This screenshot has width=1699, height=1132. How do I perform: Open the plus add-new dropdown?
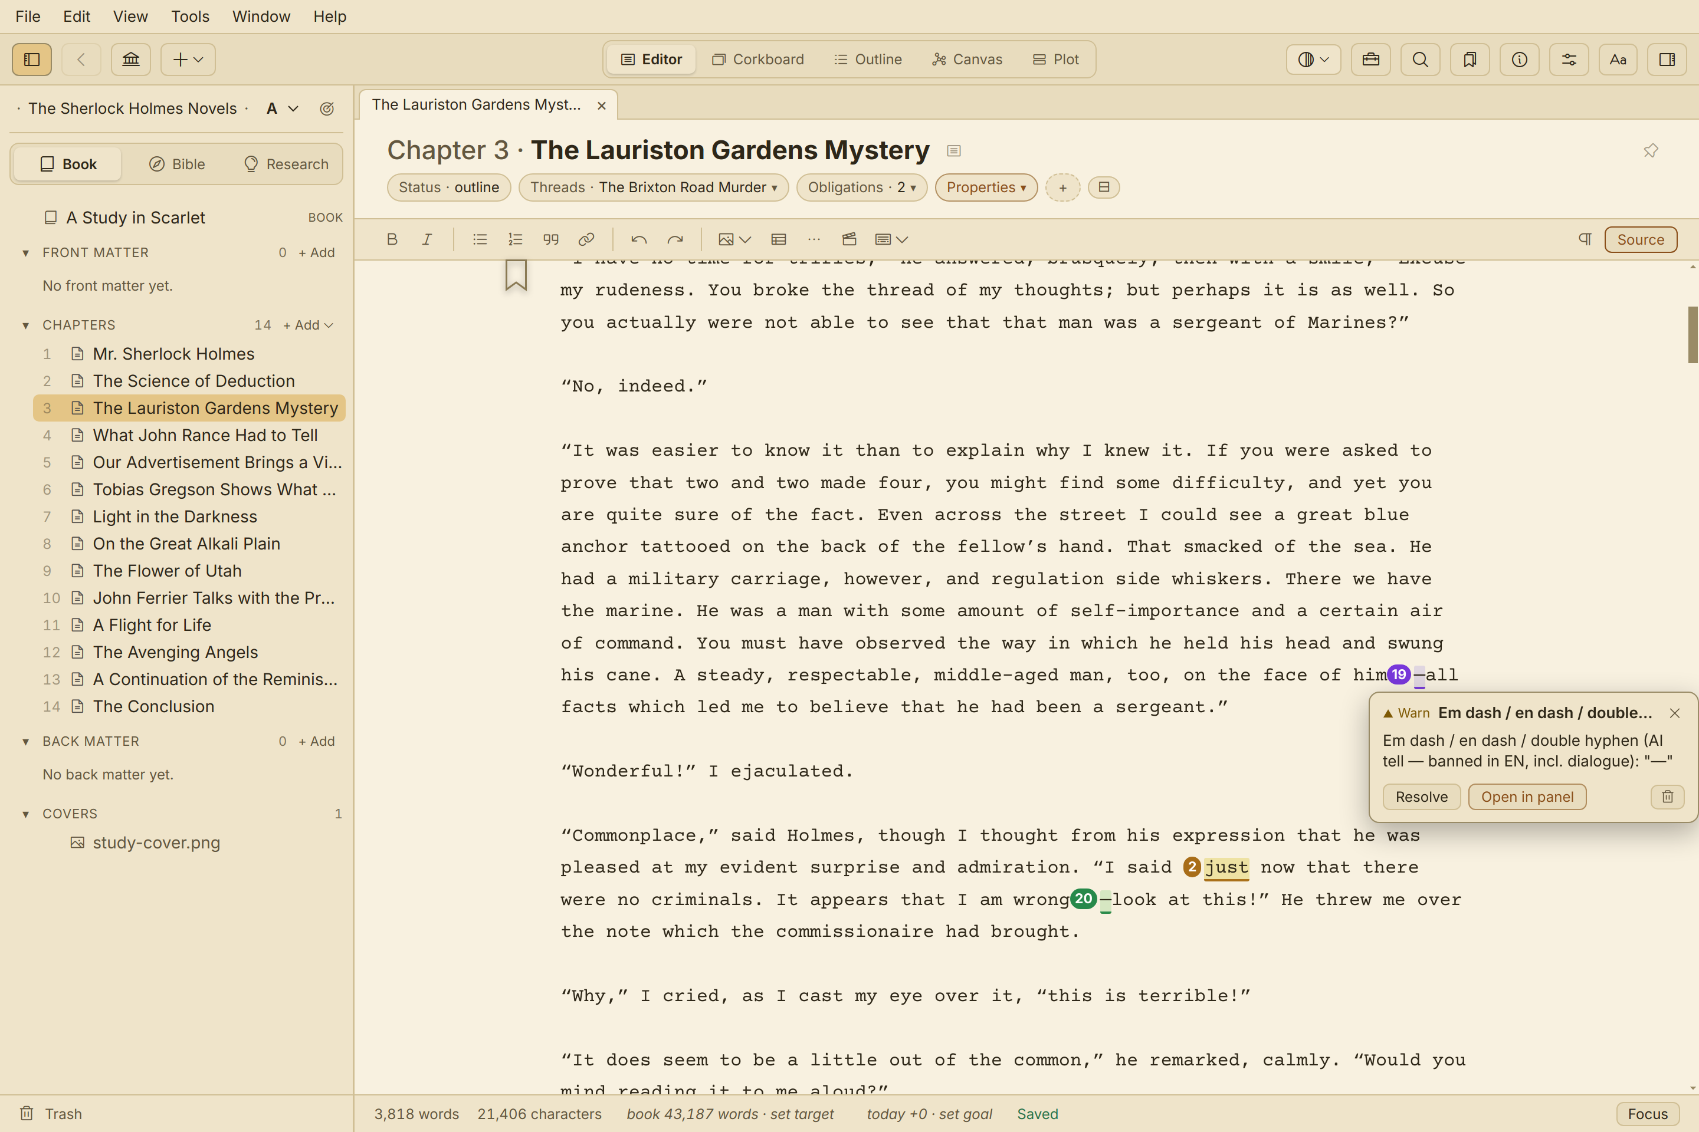click(x=188, y=59)
